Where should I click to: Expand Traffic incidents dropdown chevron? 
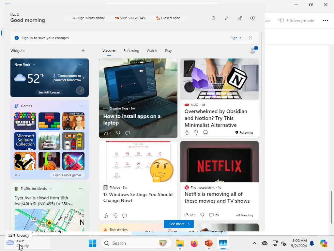click(51, 189)
